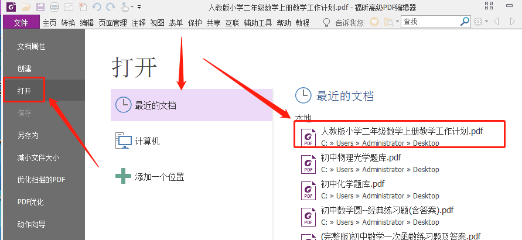Click the settings gear icon
Viewport: 522px width, 240px height.
pyautogui.click(x=478, y=22)
